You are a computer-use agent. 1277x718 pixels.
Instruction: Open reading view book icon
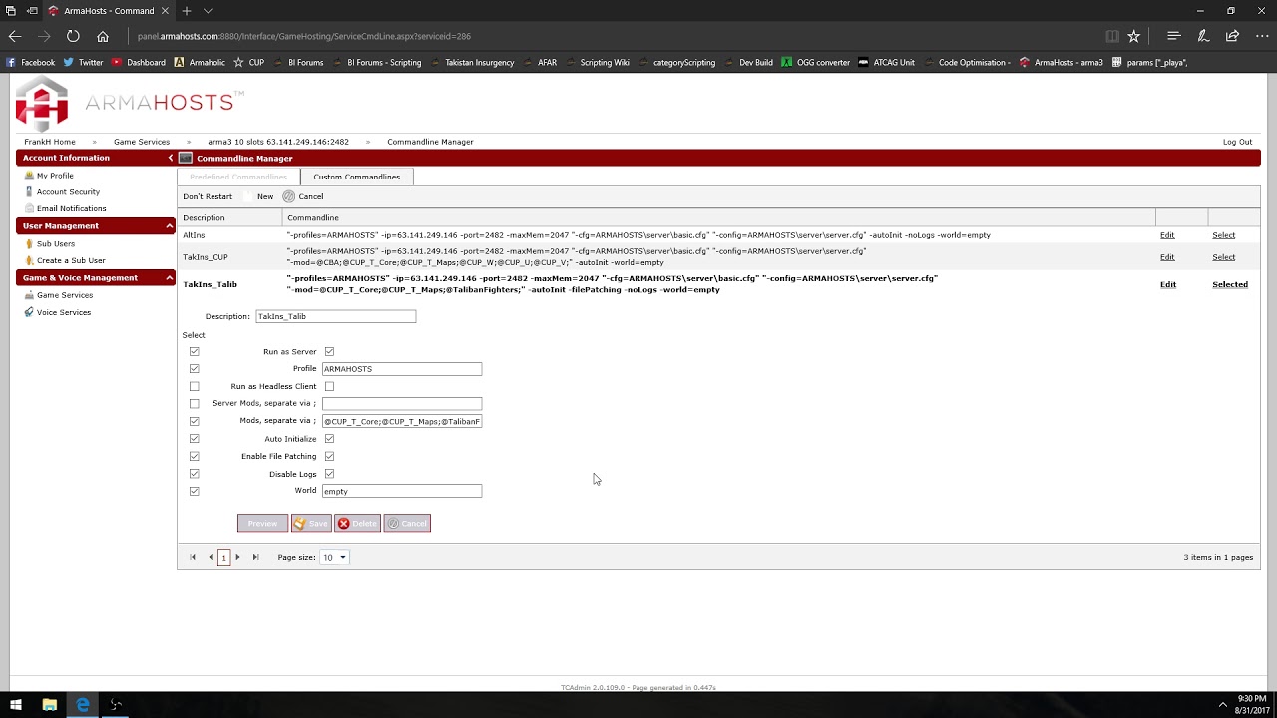[1112, 36]
